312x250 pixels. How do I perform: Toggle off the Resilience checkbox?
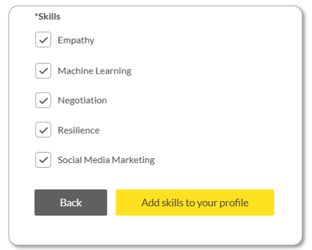(x=43, y=130)
